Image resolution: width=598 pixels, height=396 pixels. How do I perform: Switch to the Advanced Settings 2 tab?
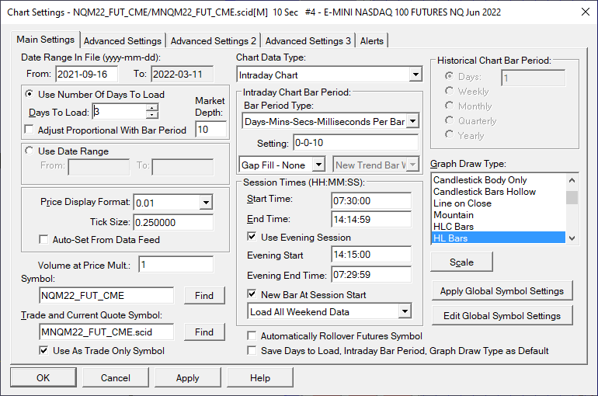tap(214, 41)
